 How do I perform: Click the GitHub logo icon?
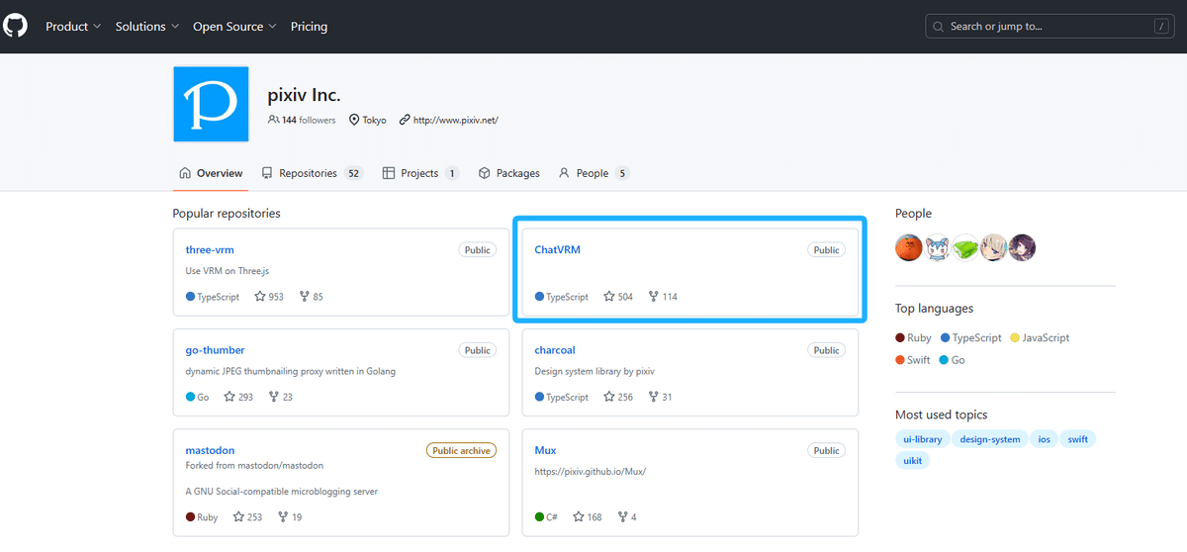pos(16,26)
